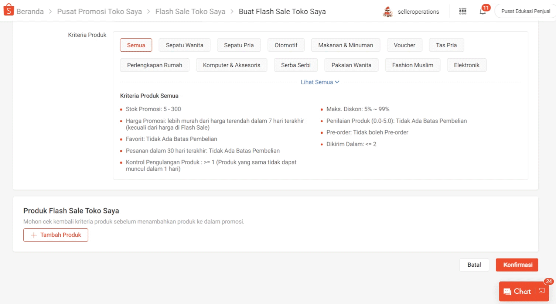Pick the Voucher category
Viewport: 556px width, 304px height.
[404, 45]
